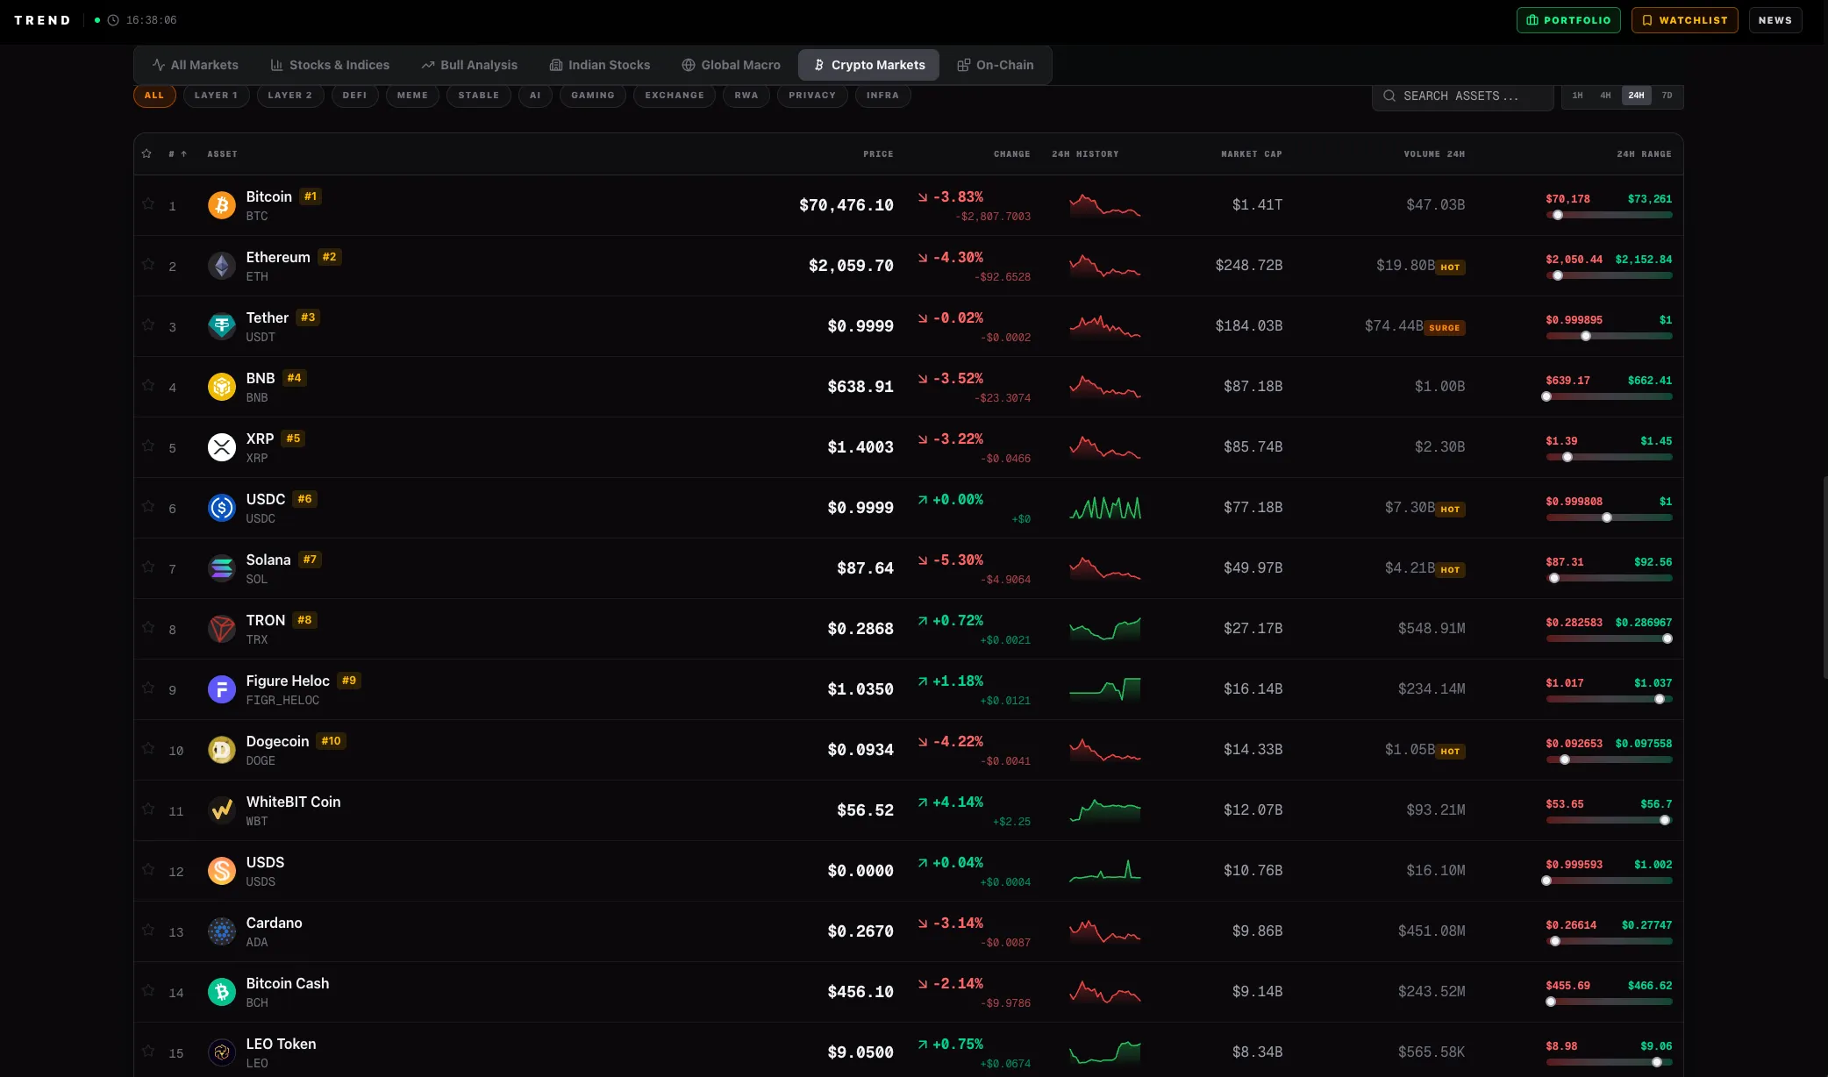Filter by the Privacy category chip
This screenshot has width=1828, height=1077.
812,96
